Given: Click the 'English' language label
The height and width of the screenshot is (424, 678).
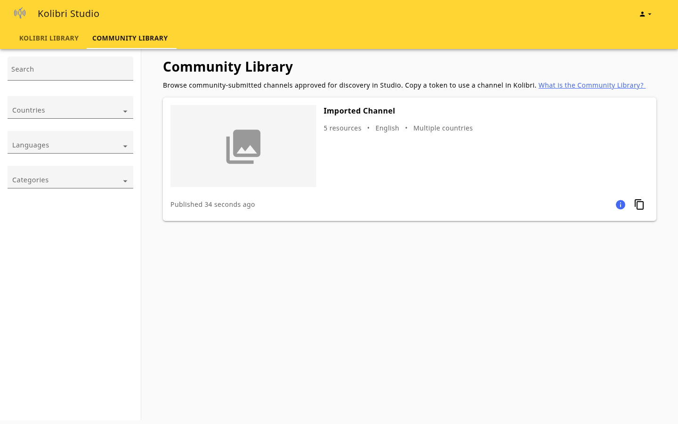Looking at the screenshot, I should point(387,128).
